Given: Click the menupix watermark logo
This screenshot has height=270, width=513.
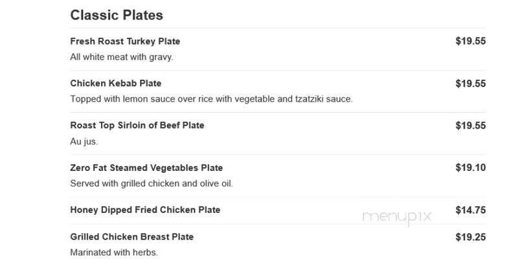Looking at the screenshot, I should coord(397,218).
